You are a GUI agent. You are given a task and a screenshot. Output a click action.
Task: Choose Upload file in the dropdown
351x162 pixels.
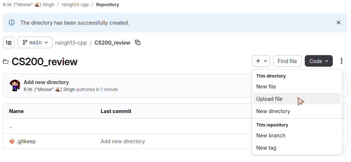tap(297, 99)
